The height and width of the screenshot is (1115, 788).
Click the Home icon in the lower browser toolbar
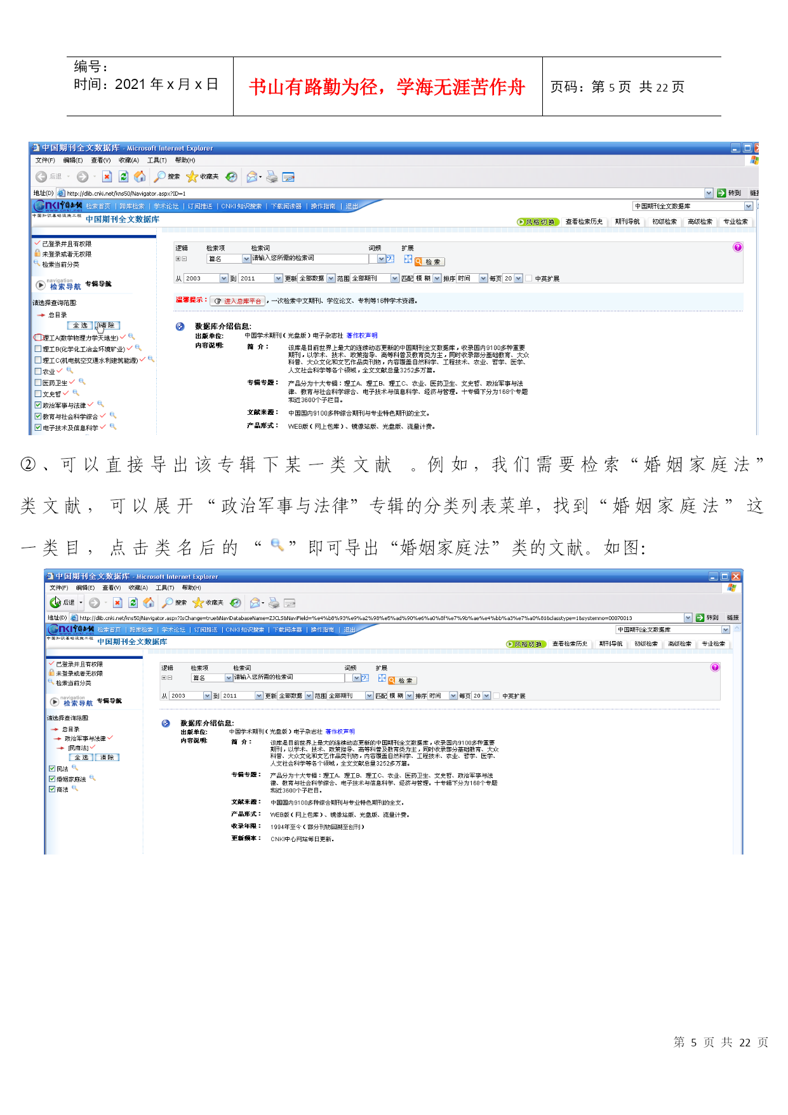coord(149,602)
